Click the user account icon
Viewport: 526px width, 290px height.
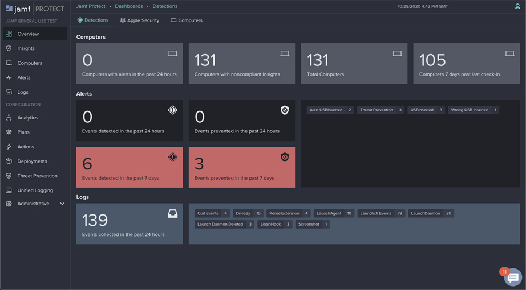point(517,6)
